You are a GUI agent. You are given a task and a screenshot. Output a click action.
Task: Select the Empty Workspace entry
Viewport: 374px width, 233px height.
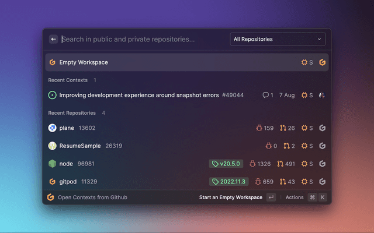coord(84,62)
